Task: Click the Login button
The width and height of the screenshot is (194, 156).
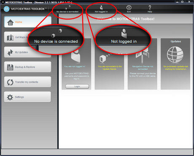Action: tap(77, 86)
